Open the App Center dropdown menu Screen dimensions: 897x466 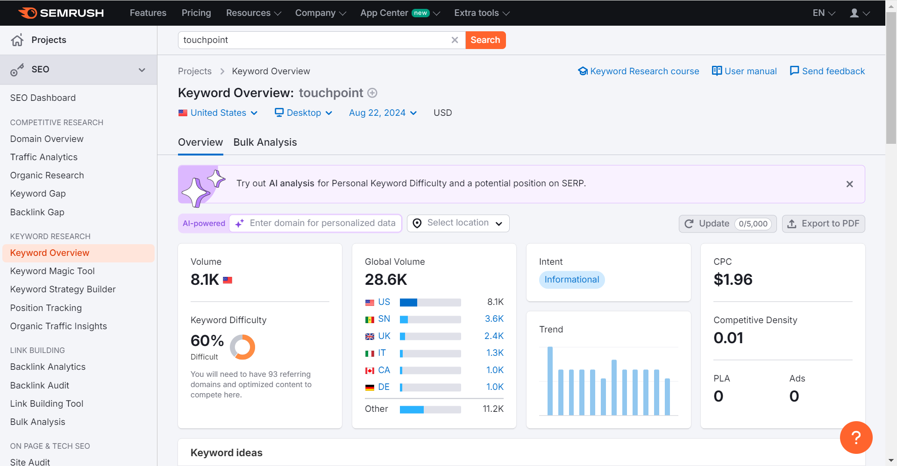point(400,13)
